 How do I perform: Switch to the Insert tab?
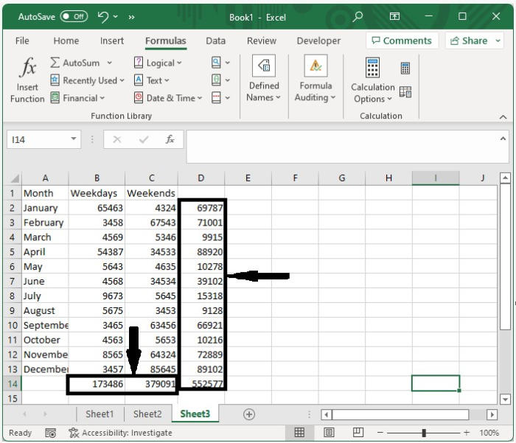(x=112, y=41)
